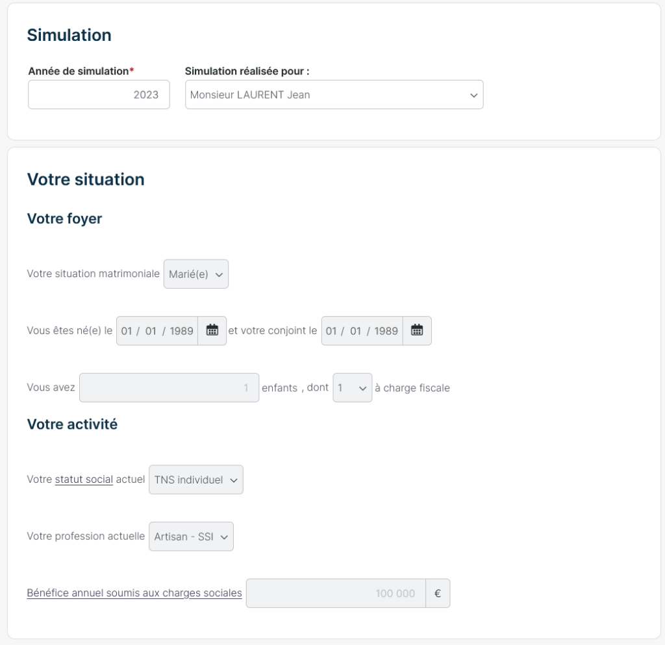Open the calendar picker for your birth date
The image size is (665, 645).
tap(212, 330)
